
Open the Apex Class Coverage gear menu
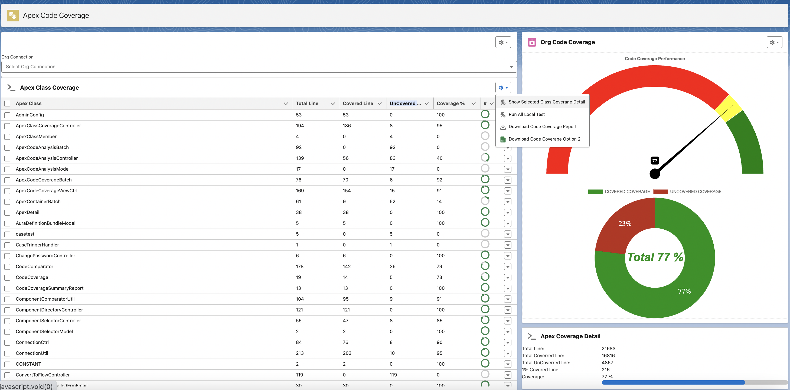pos(503,88)
